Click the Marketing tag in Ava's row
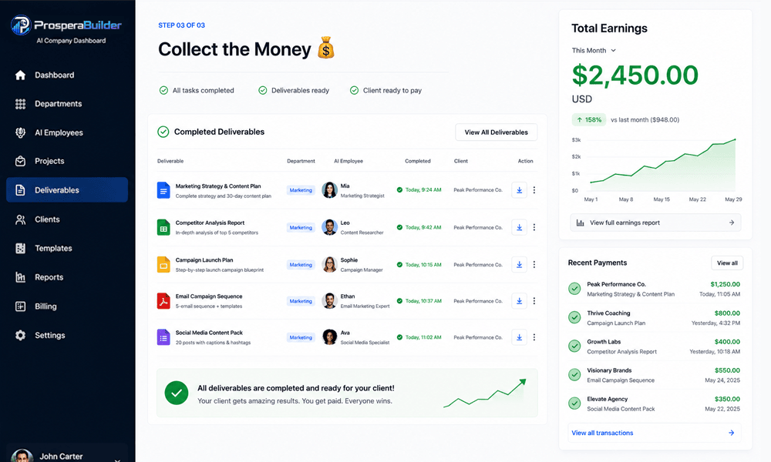 click(x=301, y=337)
